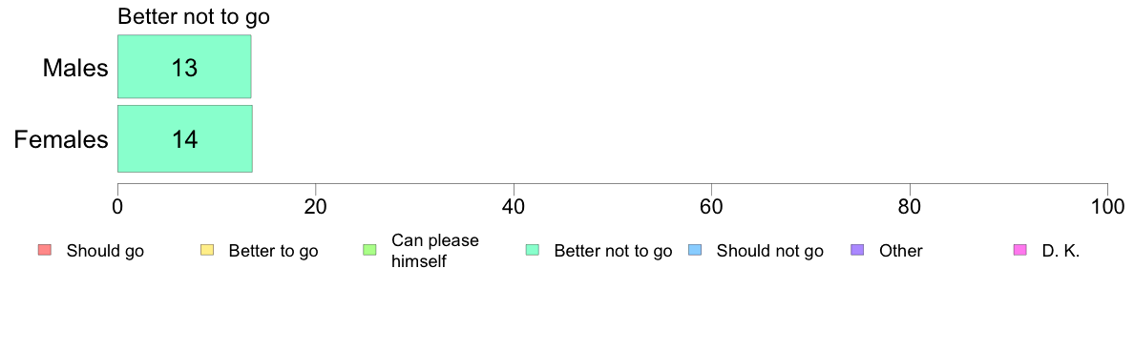
Task: Select the purple Other legend swatch
Action: (x=857, y=251)
